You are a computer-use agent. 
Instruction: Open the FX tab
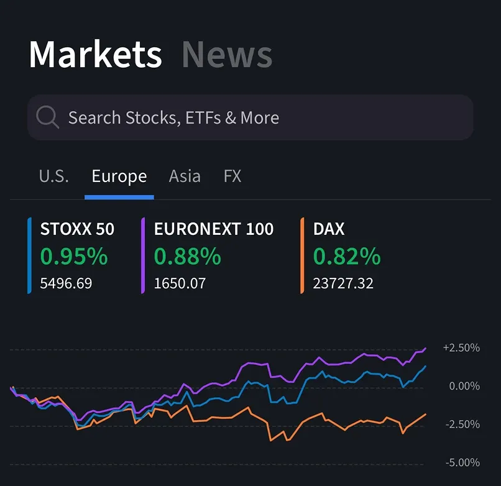232,177
